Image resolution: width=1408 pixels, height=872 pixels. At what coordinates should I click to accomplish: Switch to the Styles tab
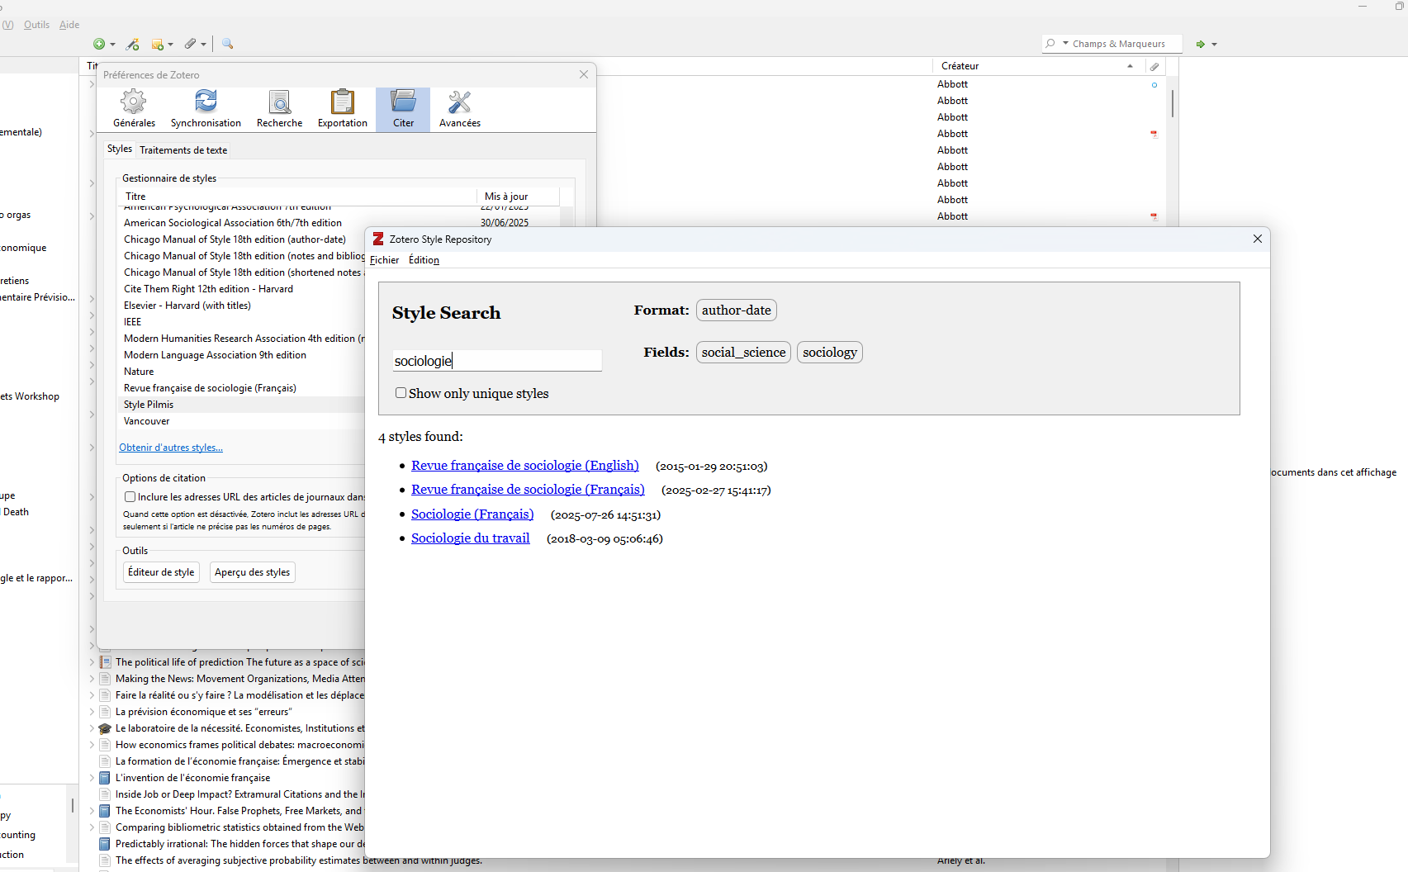click(120, 149)
